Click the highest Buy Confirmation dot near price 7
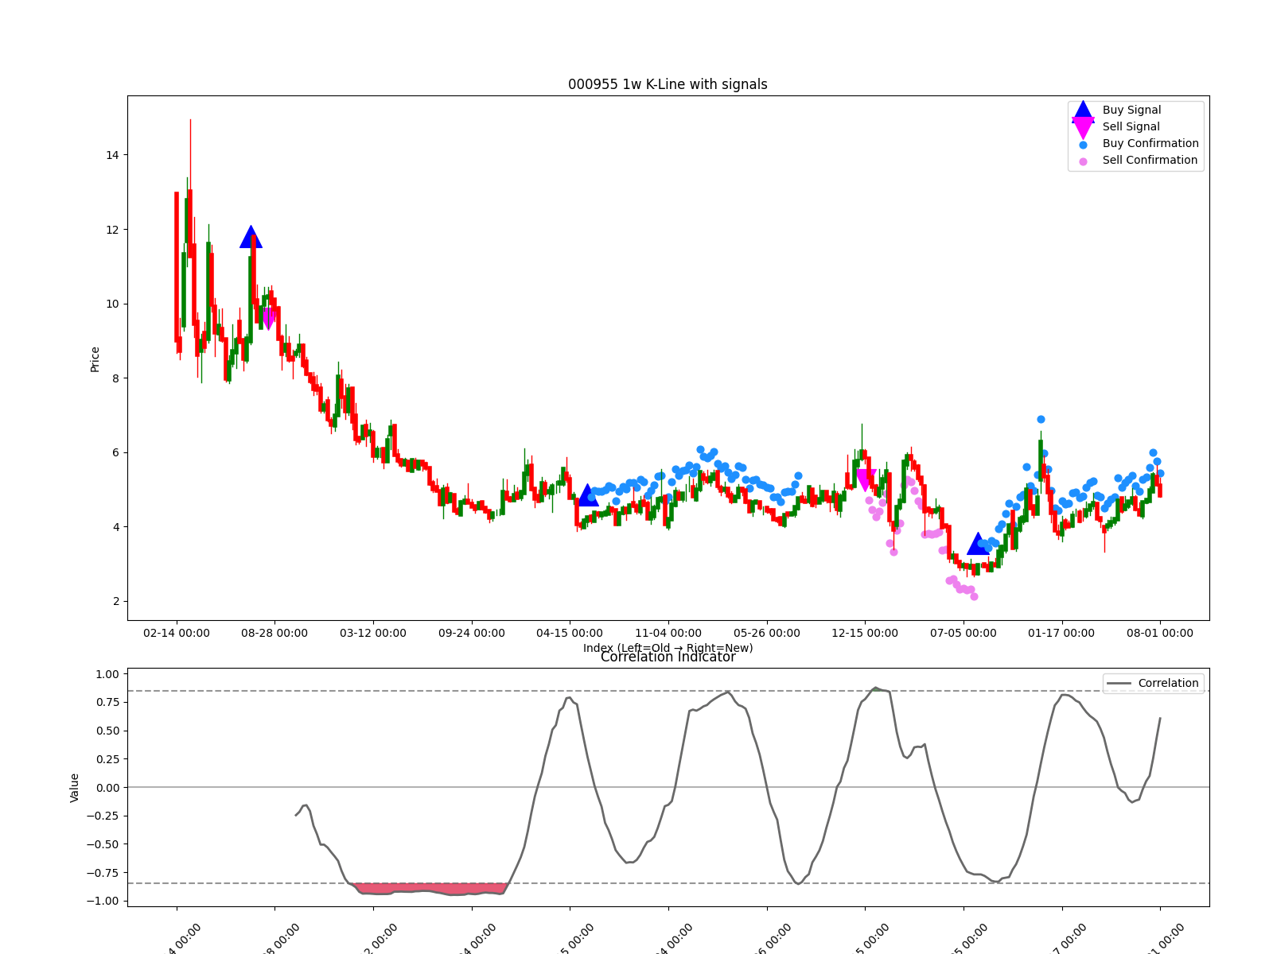1273x954 pixels. tap(1041, 419)
